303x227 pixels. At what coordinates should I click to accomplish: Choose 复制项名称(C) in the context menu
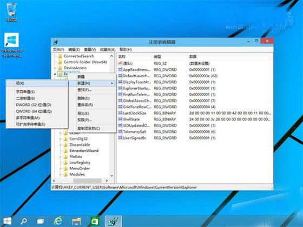click(x=92, y=129)
